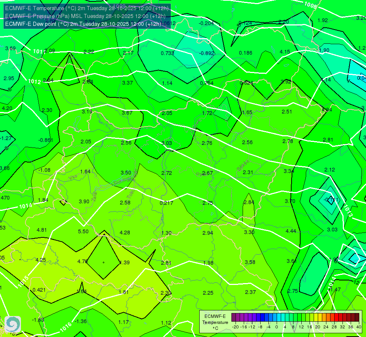Click the dew point value '0.421'
Image resolution: width=366 pixels, height=337 pixels.
[x=39, y=290]
